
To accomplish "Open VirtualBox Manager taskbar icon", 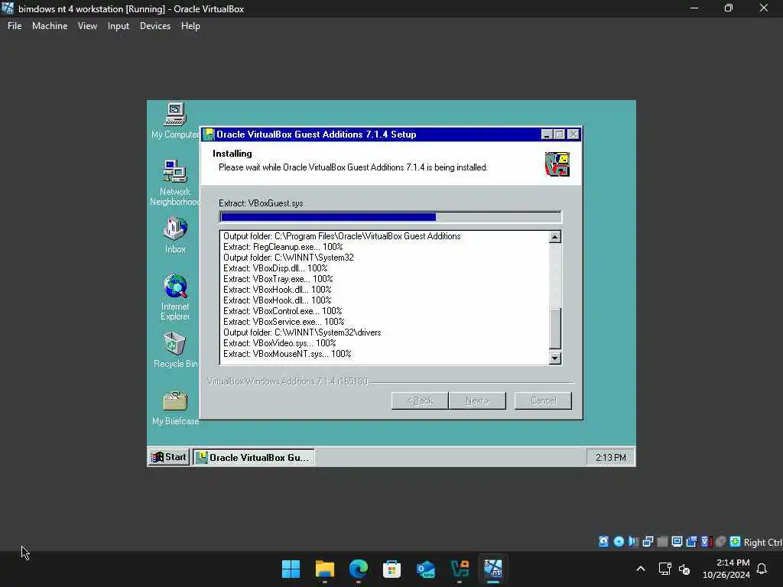I will click(x=460, y=569).
